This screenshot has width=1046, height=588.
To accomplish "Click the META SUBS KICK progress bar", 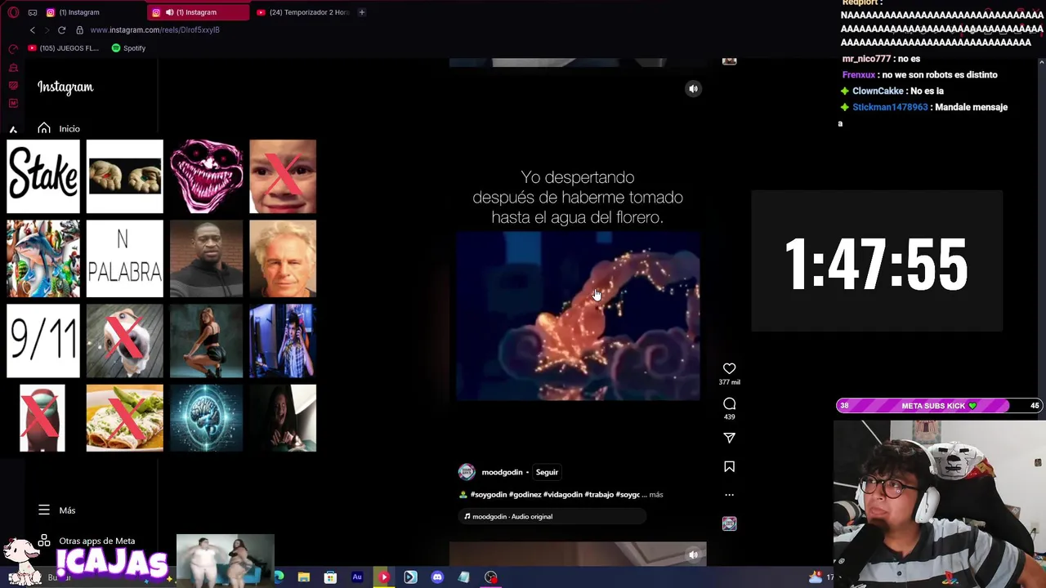I will pos(938,406).
